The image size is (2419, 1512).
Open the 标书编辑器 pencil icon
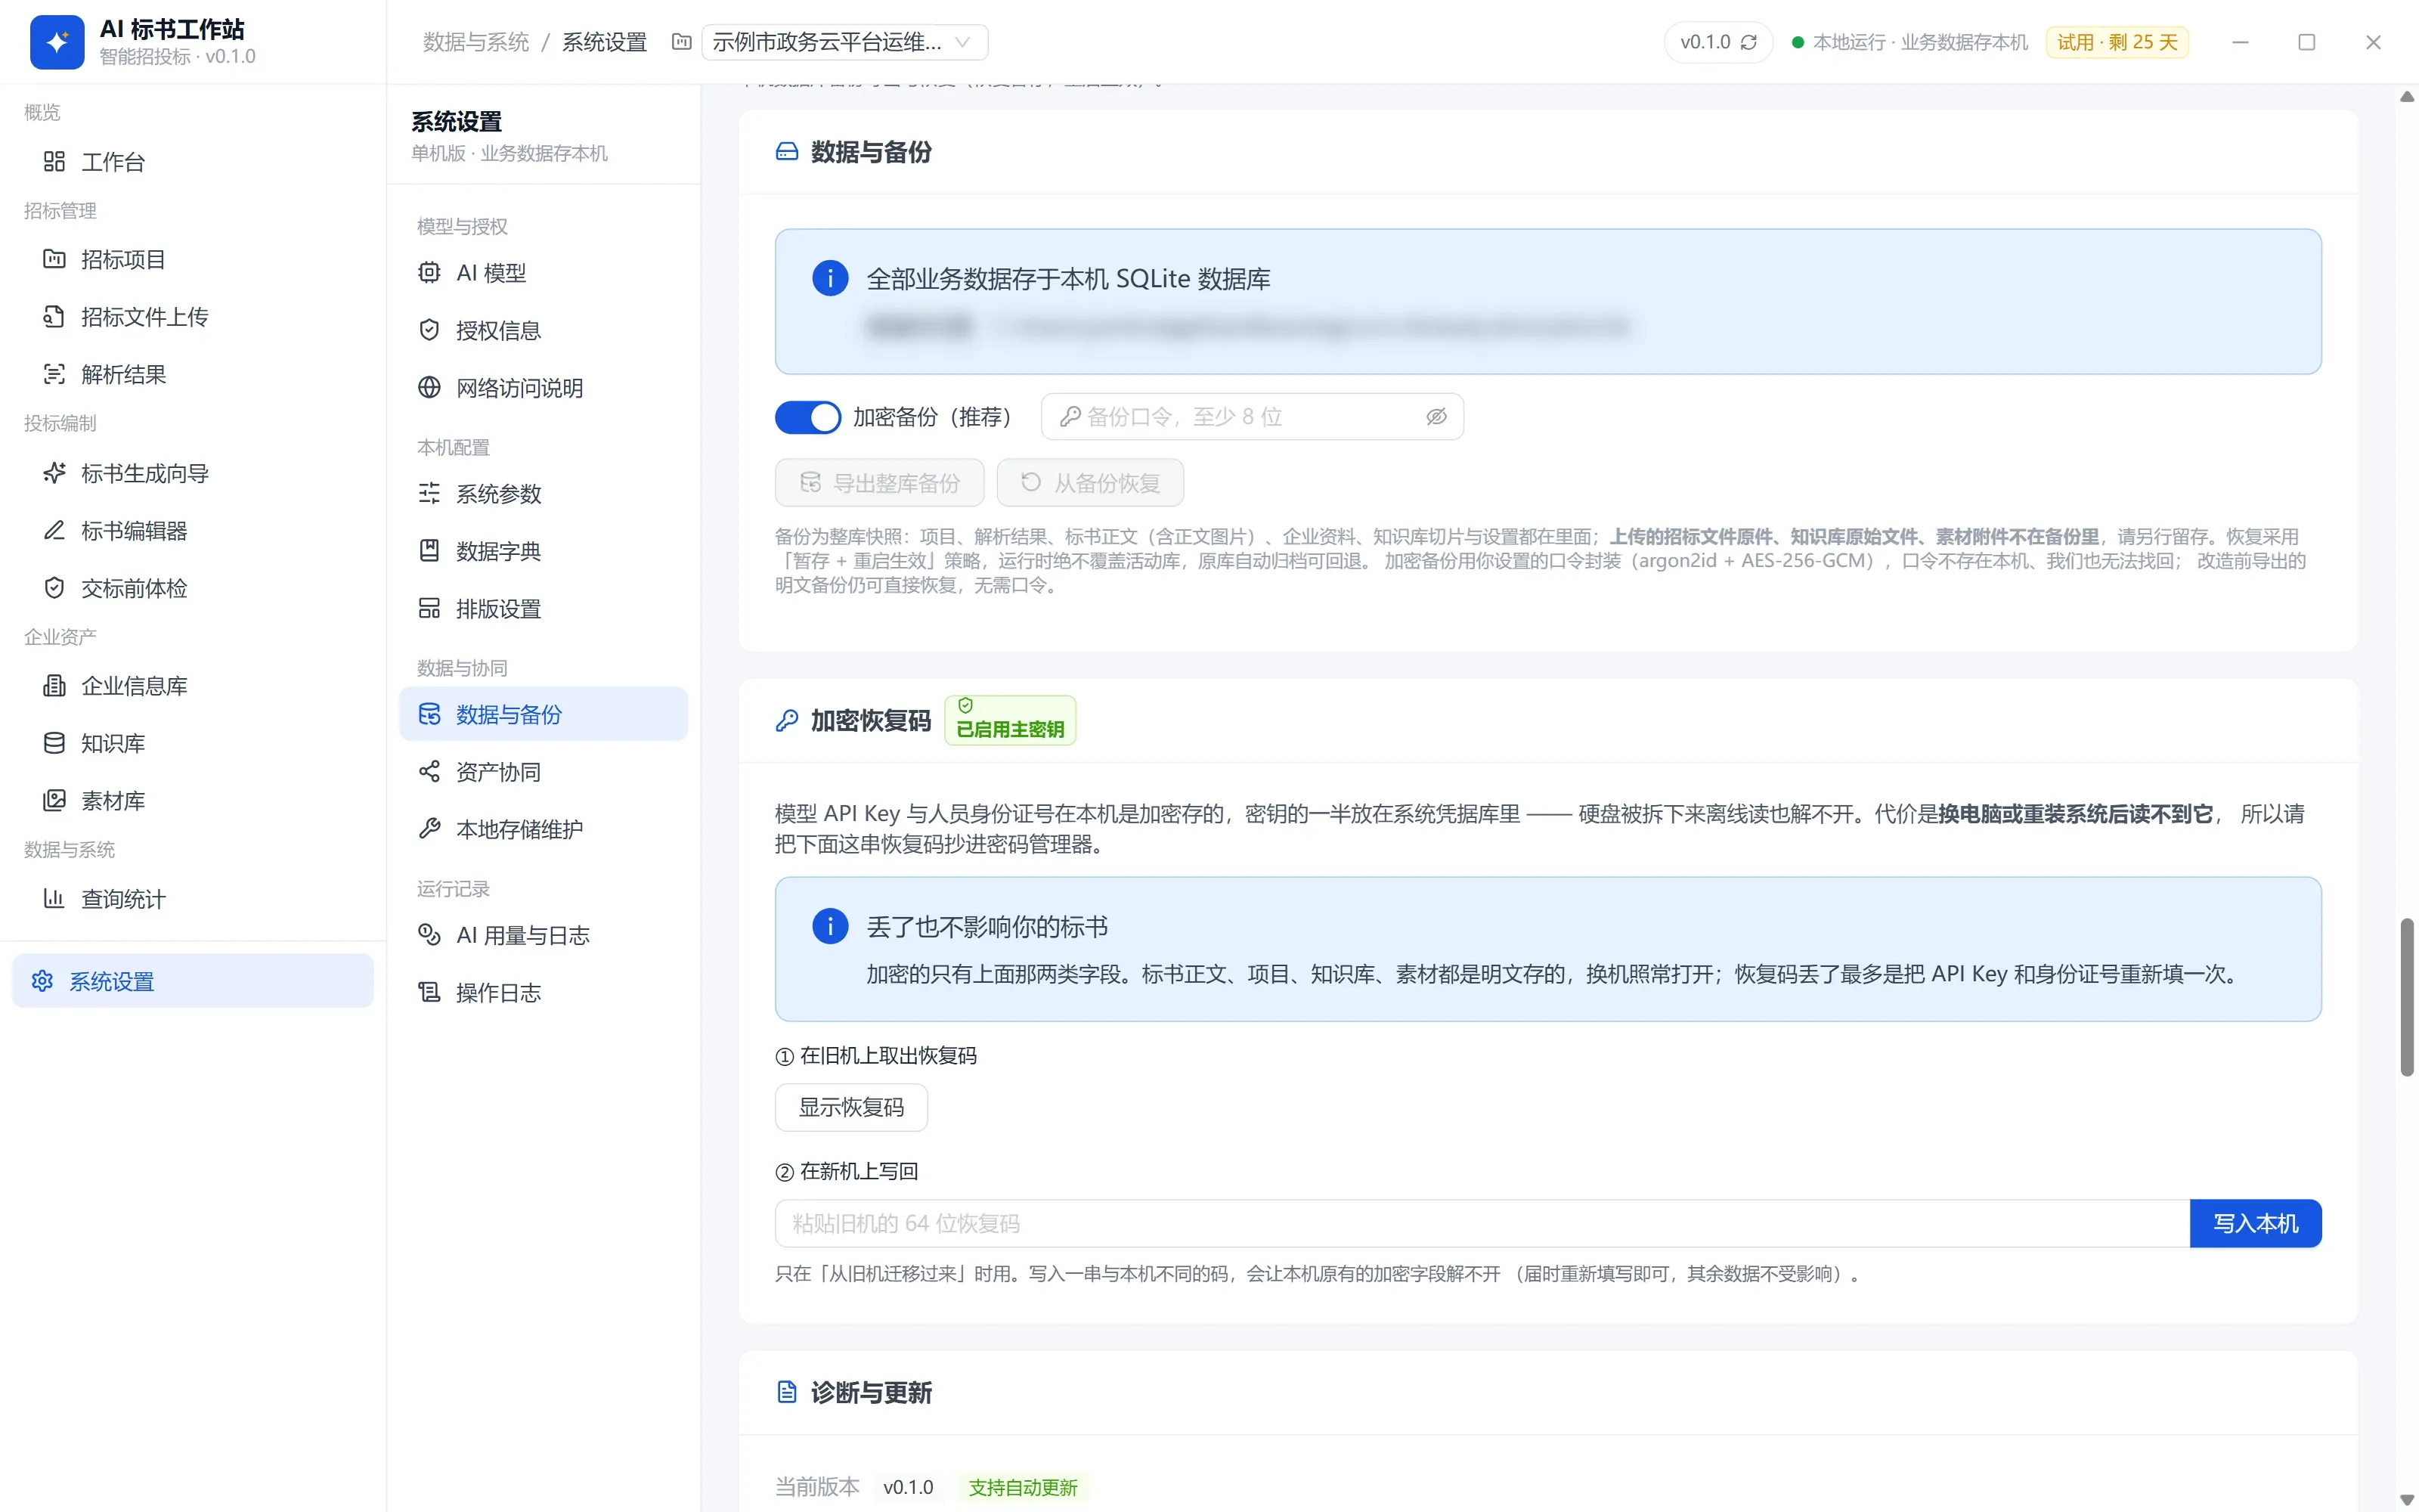tap(54, 530)
